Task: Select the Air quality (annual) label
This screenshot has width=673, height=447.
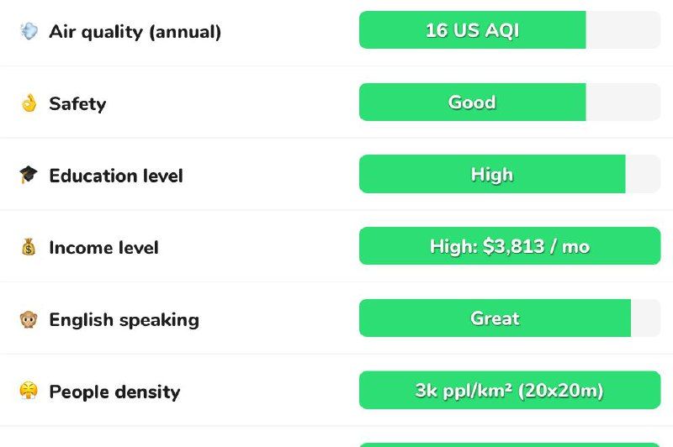Action: (x=135, y=32)
